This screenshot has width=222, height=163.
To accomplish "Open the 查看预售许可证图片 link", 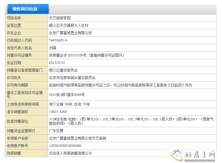I will 106,55.
